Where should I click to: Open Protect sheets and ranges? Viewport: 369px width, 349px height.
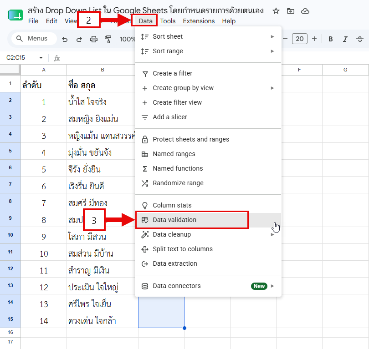(x=208, y=140)
